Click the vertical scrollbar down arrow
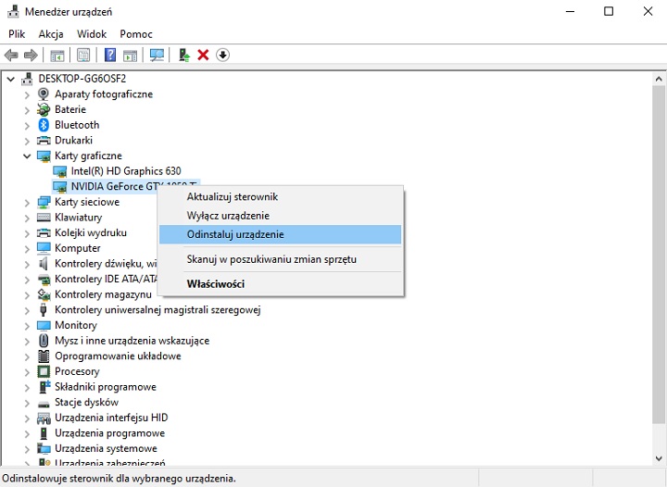Screen dimensions: 667x487 (x=659, y=458)
